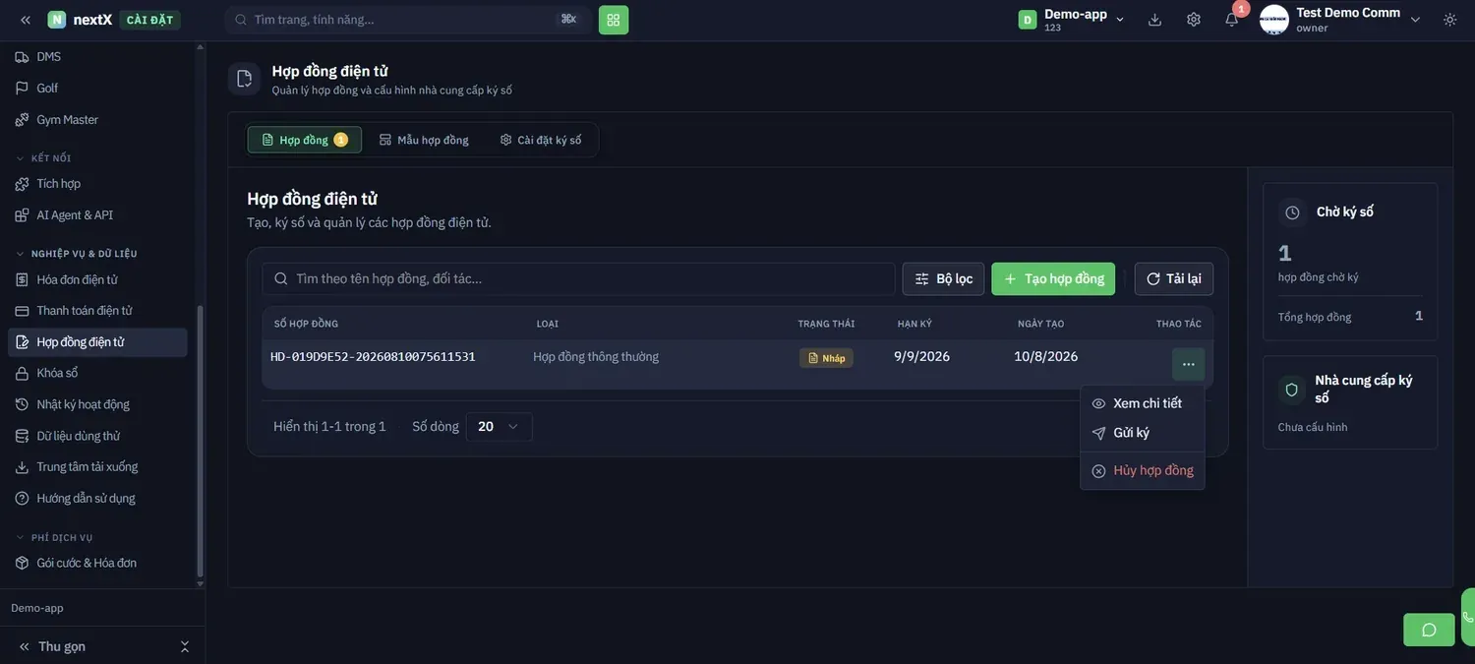
Task: Click contract number HD-019D9E52-20260810075611531
Action: point(373,357)
